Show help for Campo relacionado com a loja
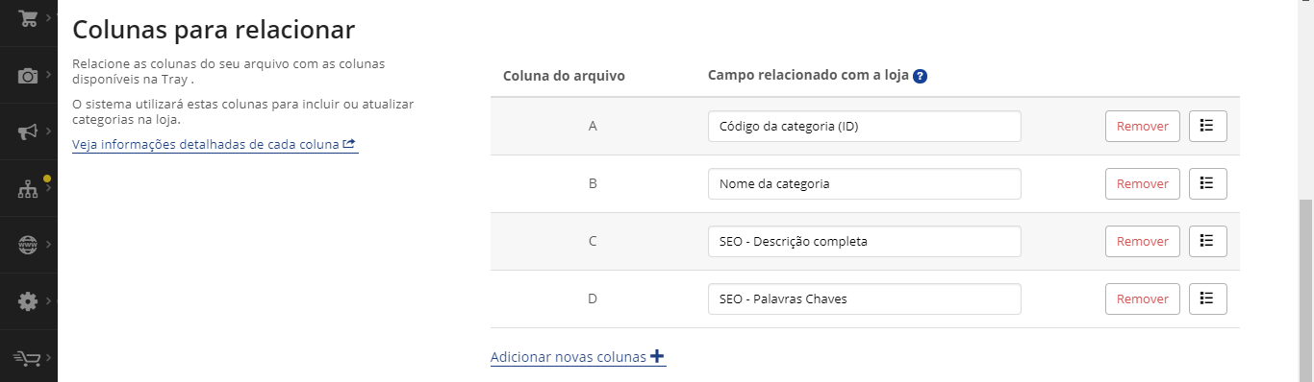The image size is (1314, 382). click(x=920, y=76)
